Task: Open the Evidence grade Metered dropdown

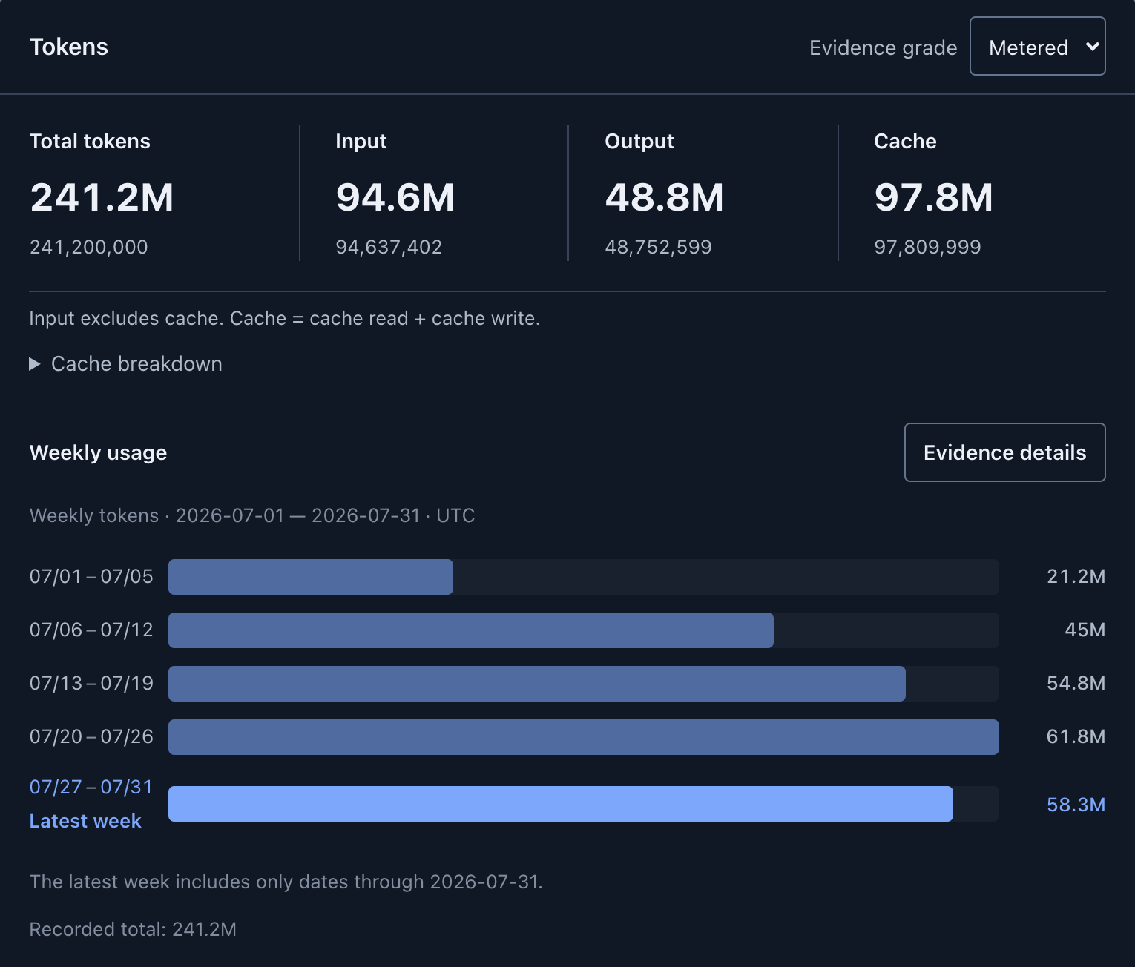Action: click(x=1037, y=46)
